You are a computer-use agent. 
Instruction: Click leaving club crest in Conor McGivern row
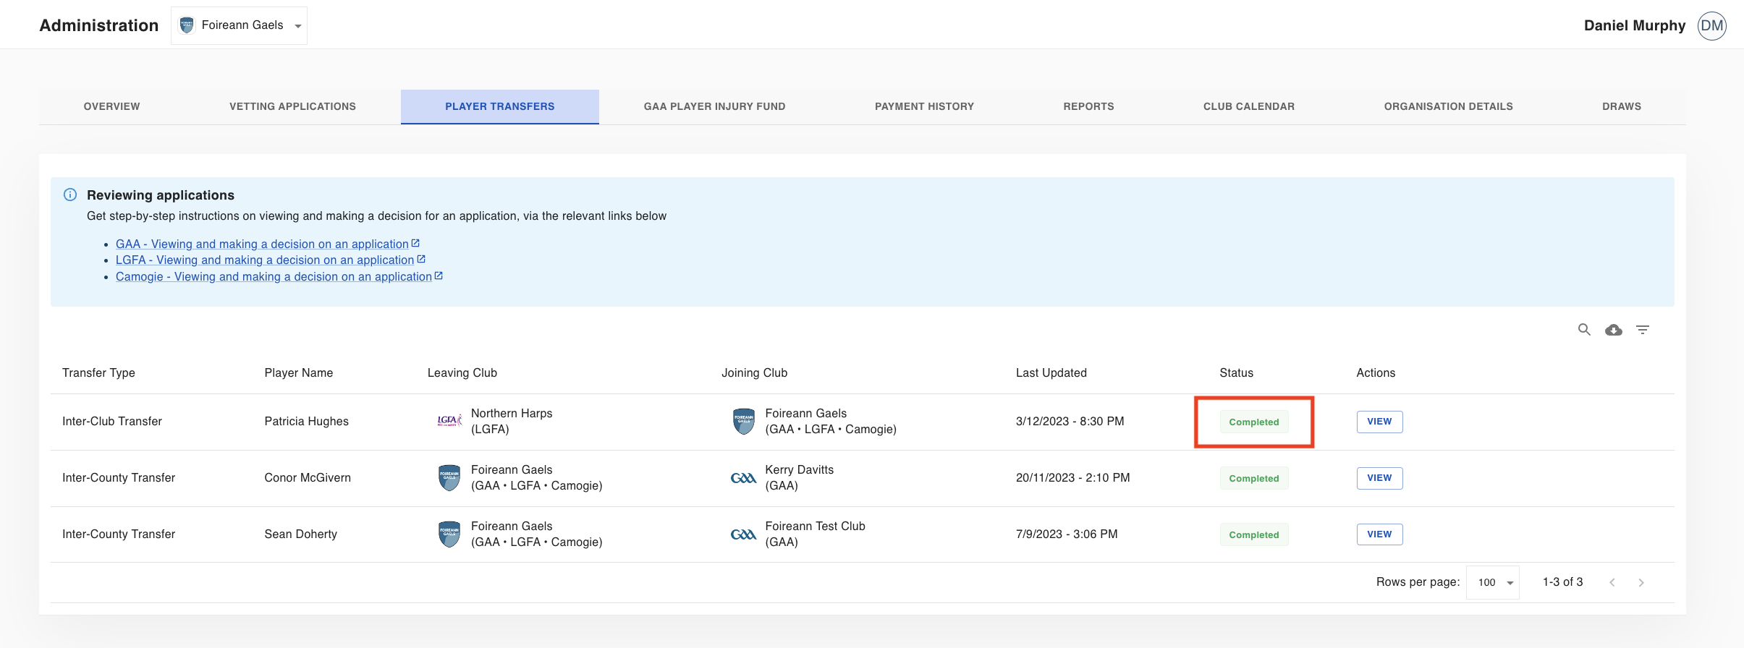pos(449,477)
